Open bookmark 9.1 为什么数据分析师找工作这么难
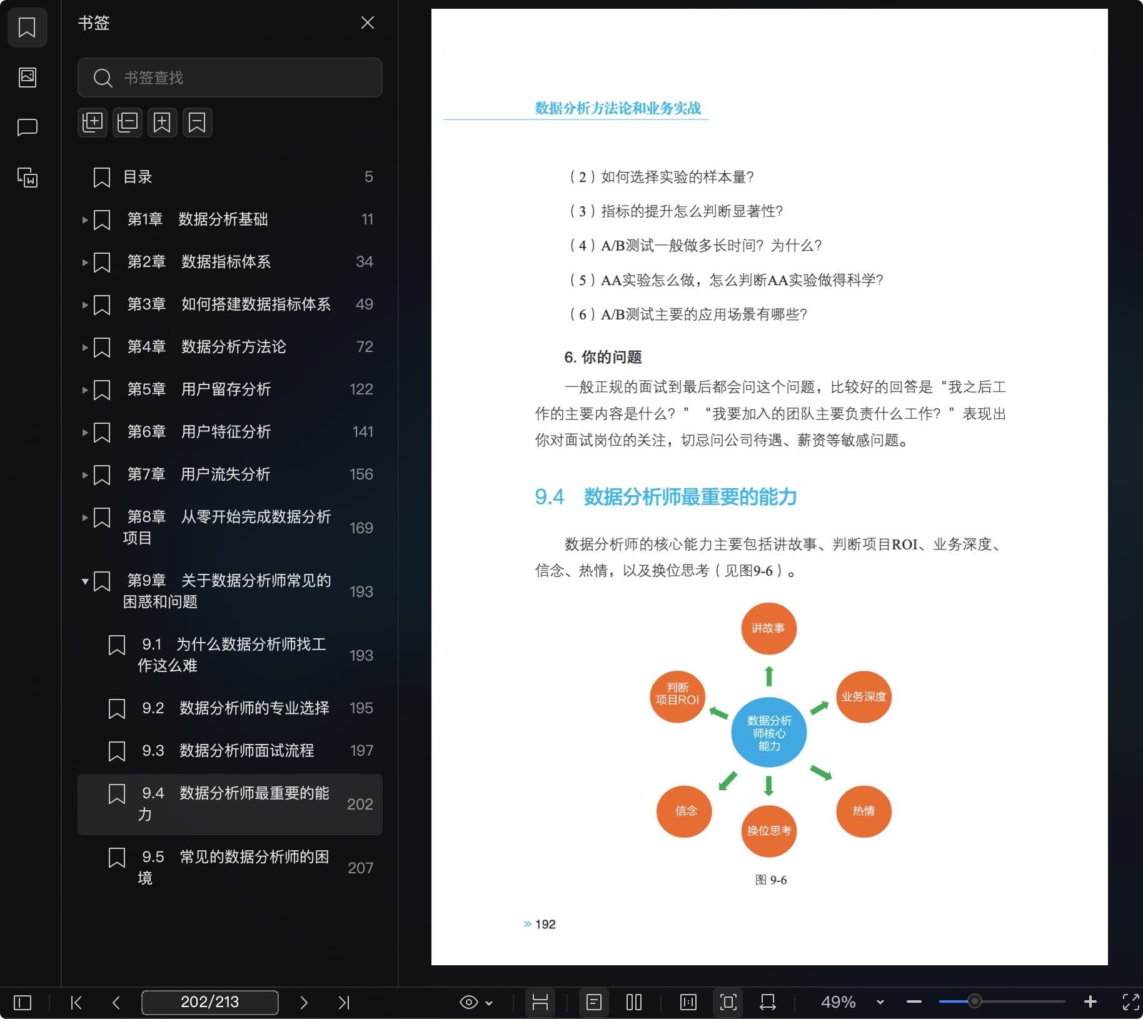This screenshot has width=1143, height=1019. 230,655
